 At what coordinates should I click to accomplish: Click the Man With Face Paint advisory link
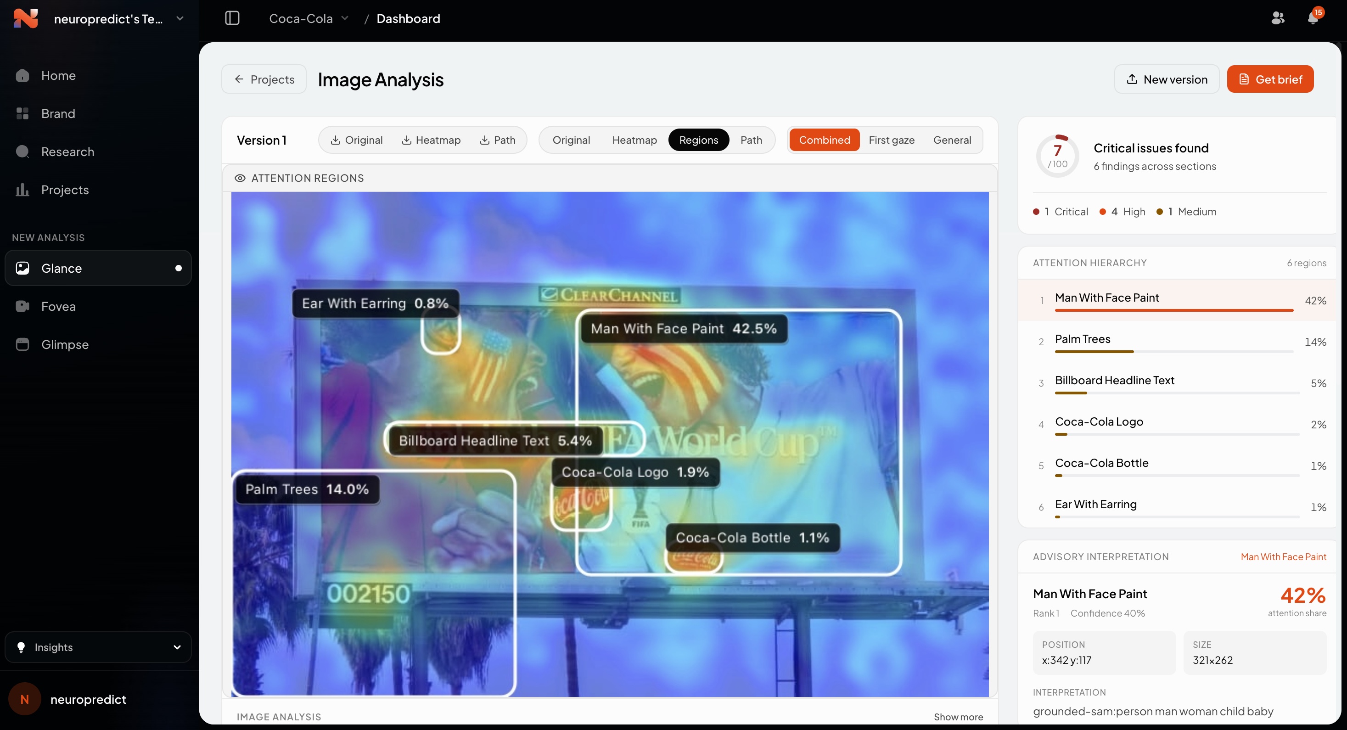1283,557
